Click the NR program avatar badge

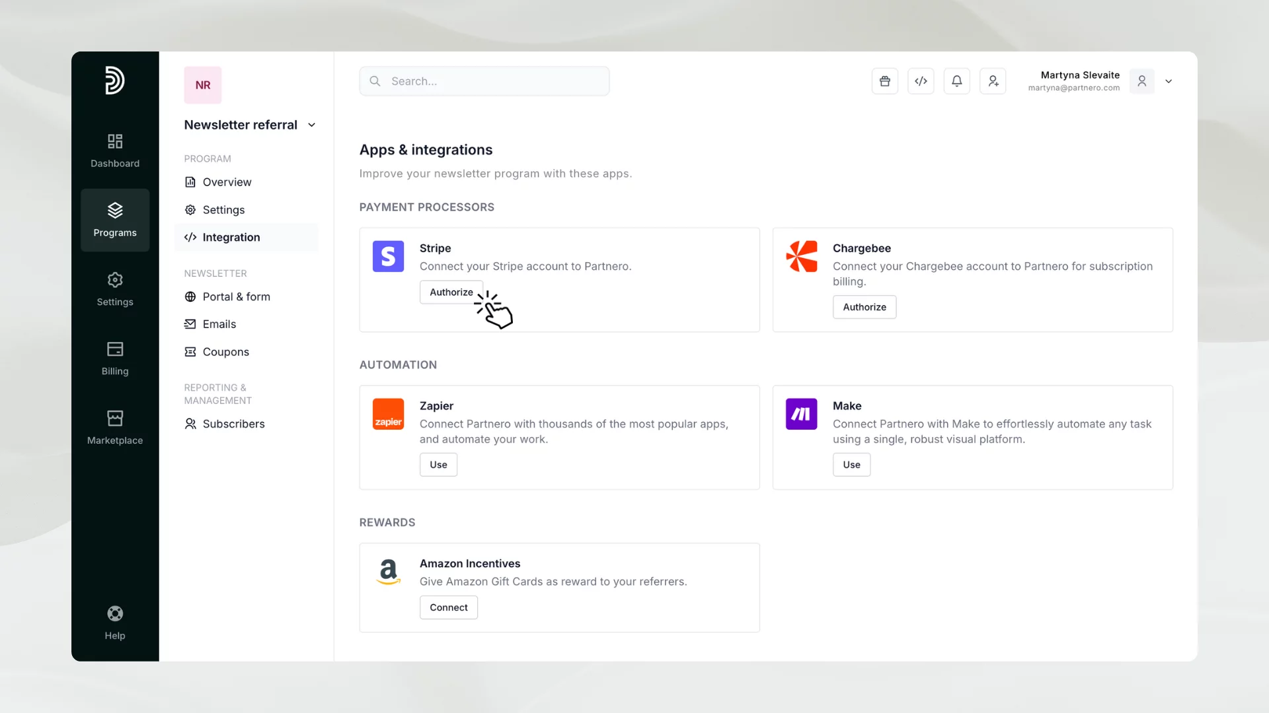(x=202, y=85)
